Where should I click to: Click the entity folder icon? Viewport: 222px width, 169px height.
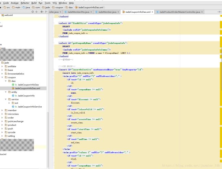(x=10, y=92)
